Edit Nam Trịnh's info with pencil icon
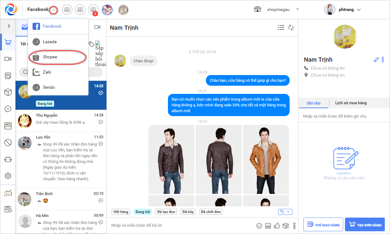Screen dimensions: 390x234 (x=376, y=60)
